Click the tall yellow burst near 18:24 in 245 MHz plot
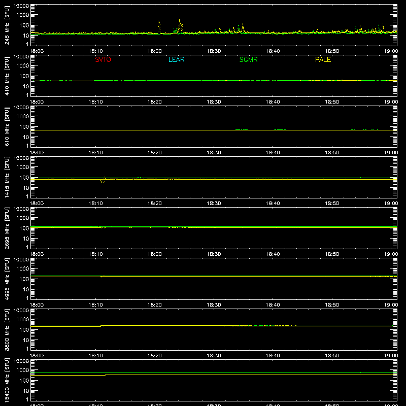Viewport: 406px width, 406px height. pyautogui.click(x=181, y=26)
